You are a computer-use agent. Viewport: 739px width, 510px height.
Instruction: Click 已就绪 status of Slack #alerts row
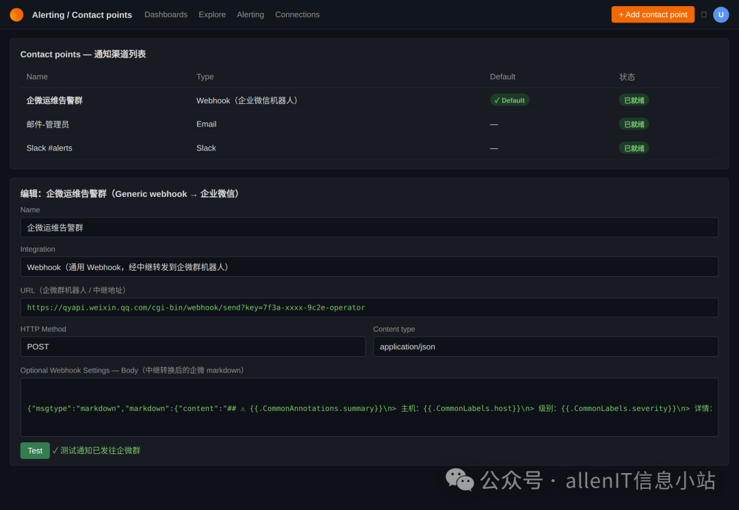pos(634,148)
